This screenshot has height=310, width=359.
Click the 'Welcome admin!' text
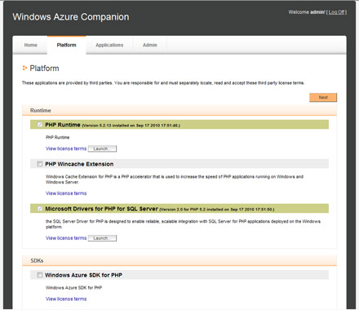pos(307,12)
